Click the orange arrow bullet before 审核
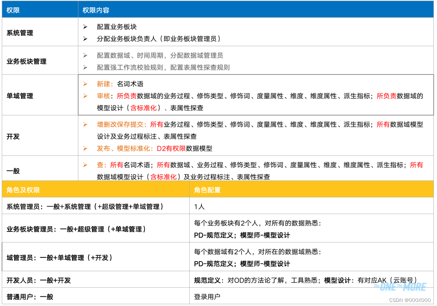 coord(85,96)
